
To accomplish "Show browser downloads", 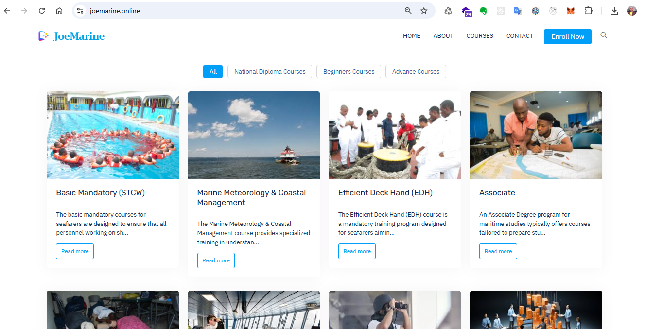I will click(614, 11).
